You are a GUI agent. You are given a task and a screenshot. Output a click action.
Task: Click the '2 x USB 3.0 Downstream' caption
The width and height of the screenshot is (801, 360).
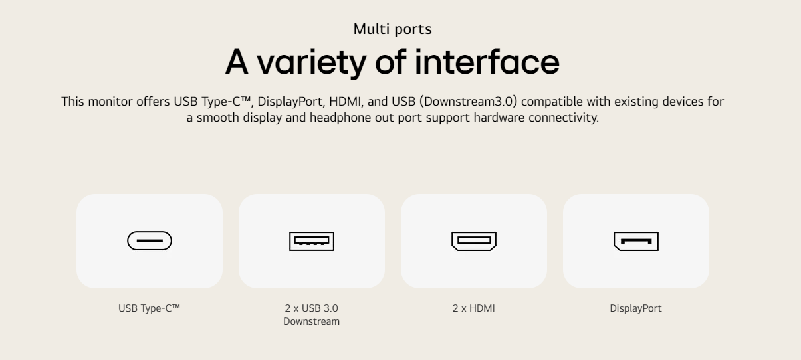click(312, 315)
